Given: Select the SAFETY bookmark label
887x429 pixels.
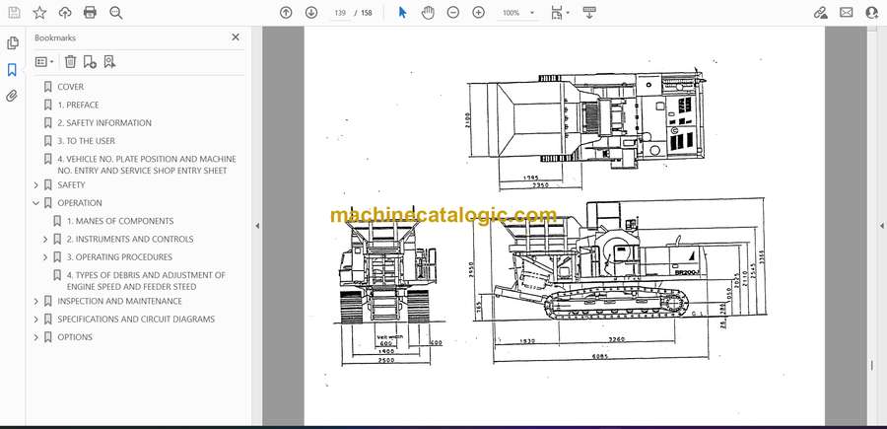Looking at the screenshot, I should (71, 185).
